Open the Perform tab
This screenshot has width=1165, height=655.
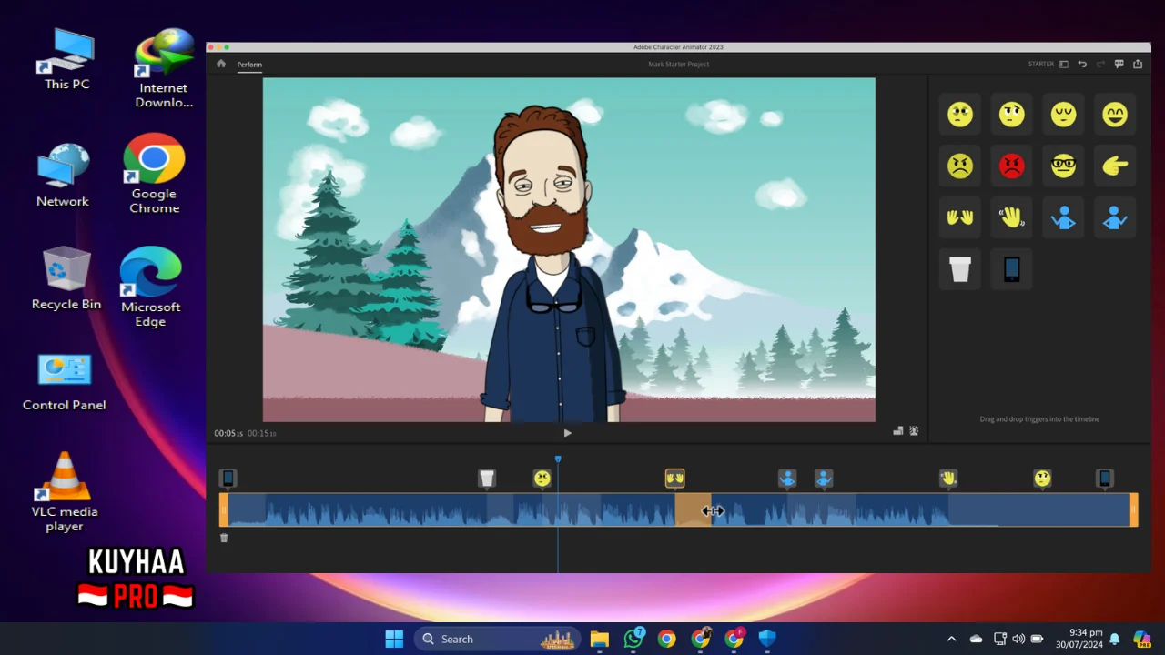(x=249, y=65)
